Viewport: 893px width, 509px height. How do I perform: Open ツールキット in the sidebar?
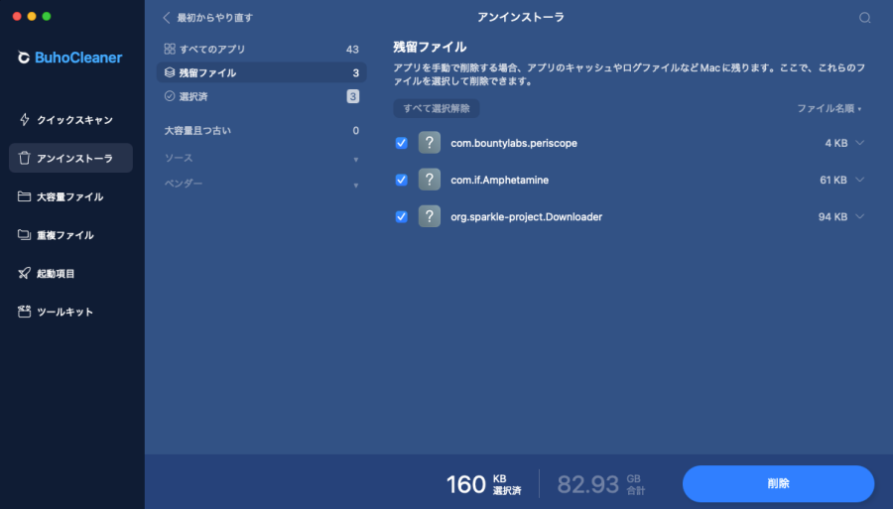[70, 312]
